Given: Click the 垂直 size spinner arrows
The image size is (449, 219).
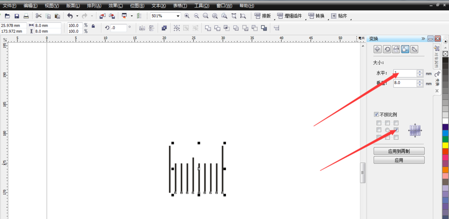Looking at the screenshot, I should [420, 83].
